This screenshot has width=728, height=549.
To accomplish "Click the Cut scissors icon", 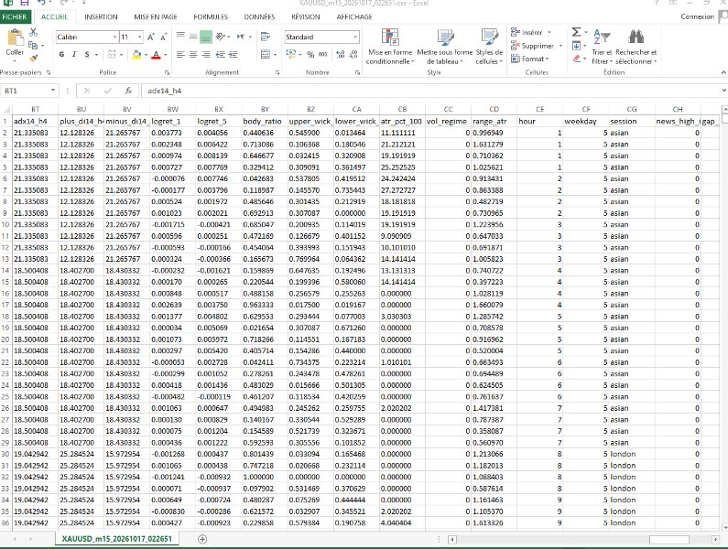I will tap(33, 33).
